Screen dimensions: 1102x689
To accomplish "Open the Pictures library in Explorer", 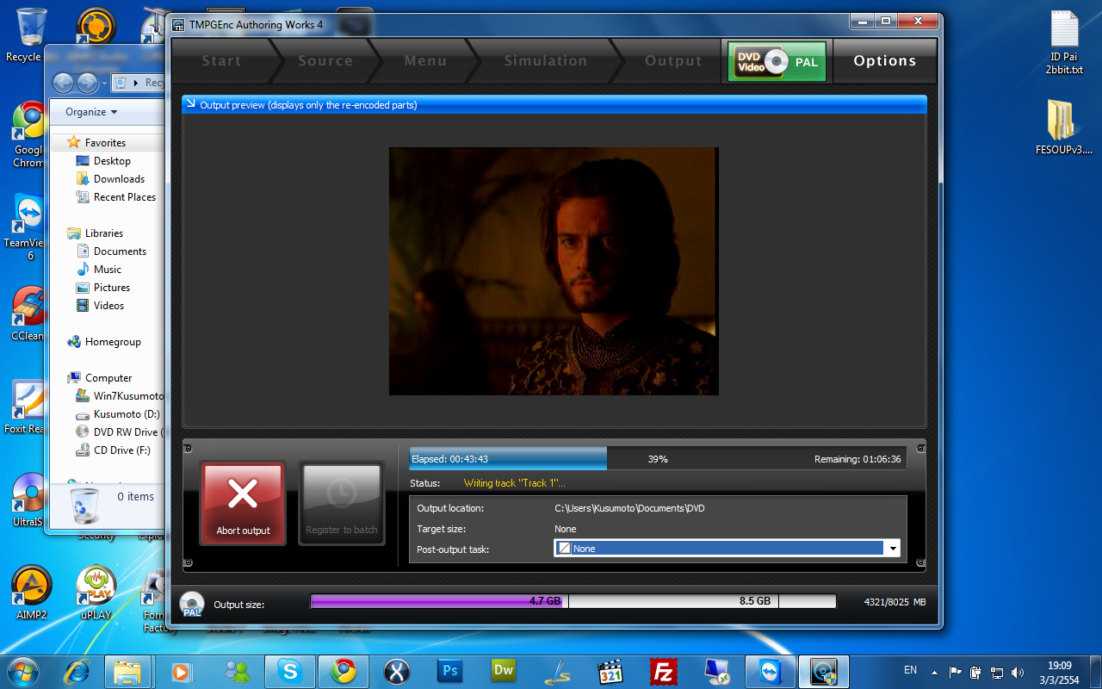I will 112,288.
